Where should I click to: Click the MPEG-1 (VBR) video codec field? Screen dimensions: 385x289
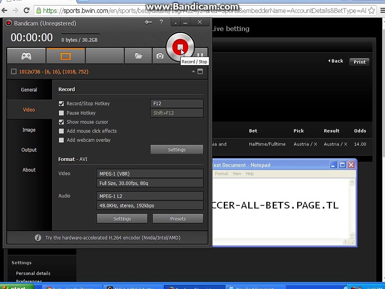pos(150,173)
